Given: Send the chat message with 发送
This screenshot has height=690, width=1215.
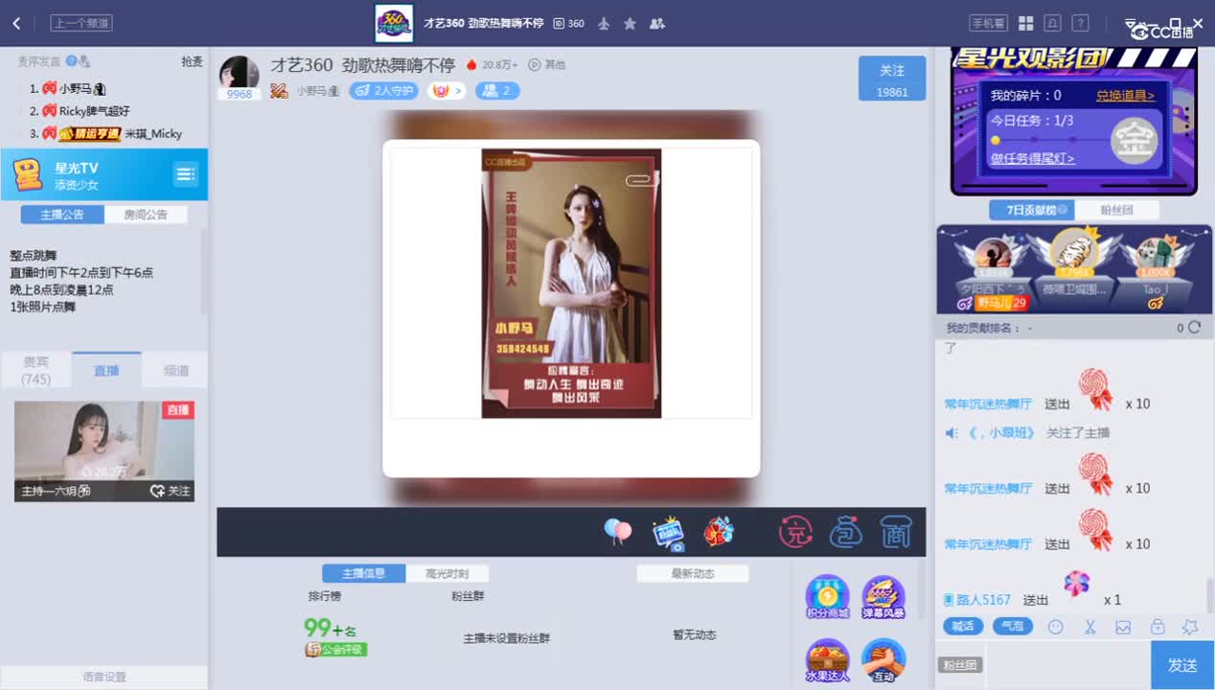Looking at the screenshot, I should pyautogui.click(x=1182, y=665).
